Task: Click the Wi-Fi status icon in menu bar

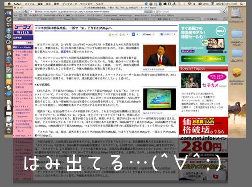Action: [x=190, y=4]
